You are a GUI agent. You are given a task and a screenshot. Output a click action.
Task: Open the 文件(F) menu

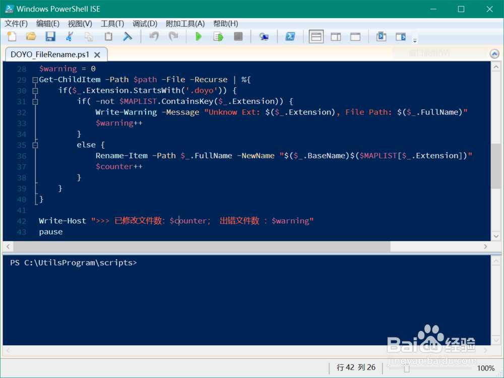(x=16, y=24)
